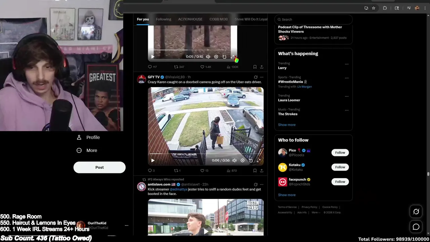
Task: Play the Austin Texas video thumbnail
Action: point(206,231)
